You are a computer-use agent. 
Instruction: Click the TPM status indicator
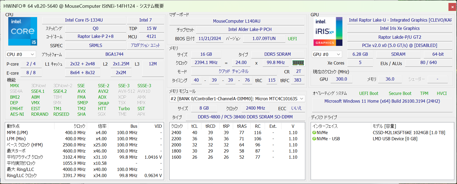(424, 93)
